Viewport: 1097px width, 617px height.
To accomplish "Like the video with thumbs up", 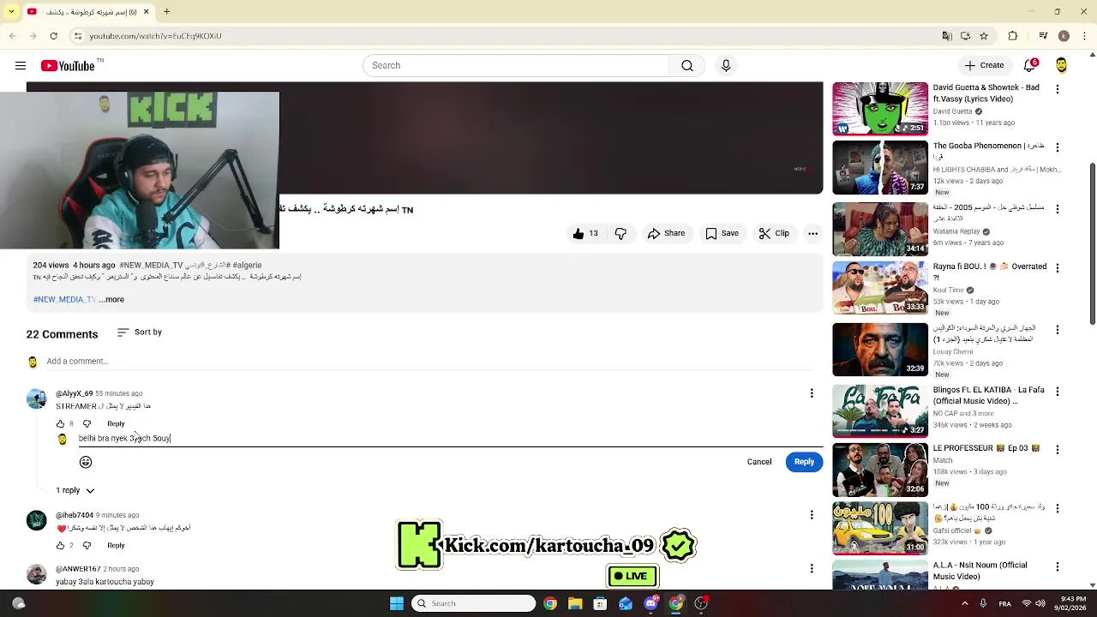I will click(x=585, y=233).
